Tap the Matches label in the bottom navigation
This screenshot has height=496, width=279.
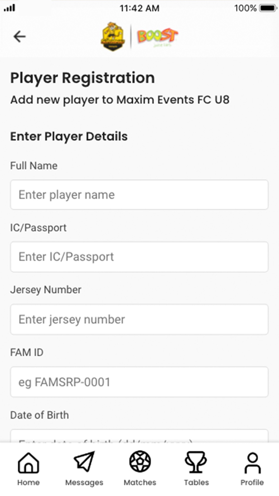point(140,483)
